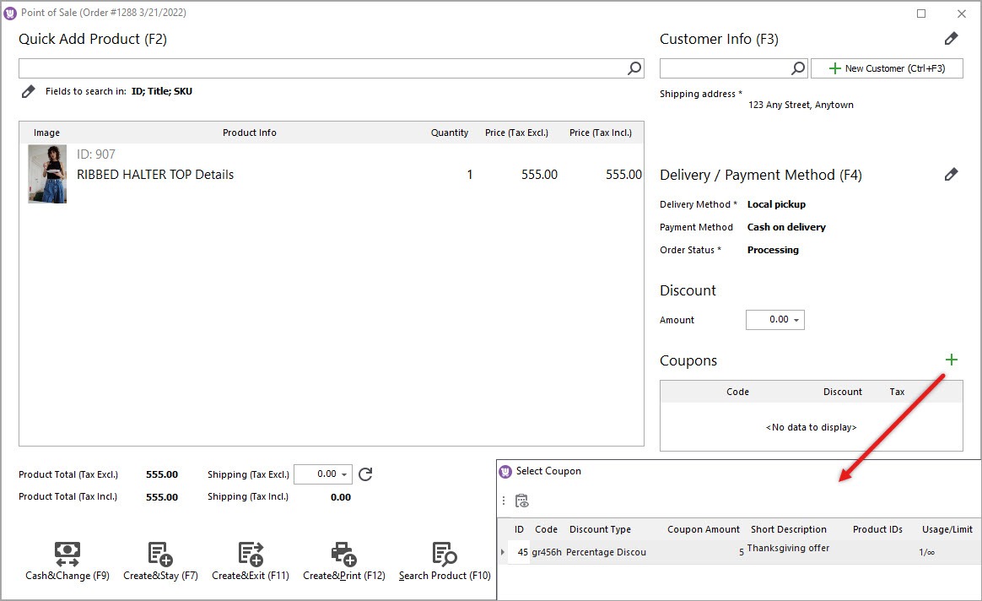Click the Ribbed Halter Top thumbnail

click(x=47, y=174)
